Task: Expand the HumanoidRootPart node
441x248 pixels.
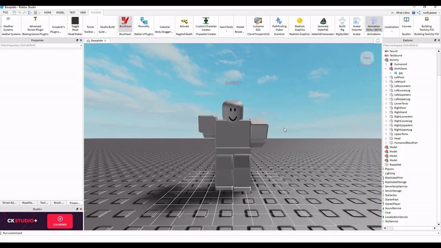Action: pyautogui.click(x=386, y=143)
